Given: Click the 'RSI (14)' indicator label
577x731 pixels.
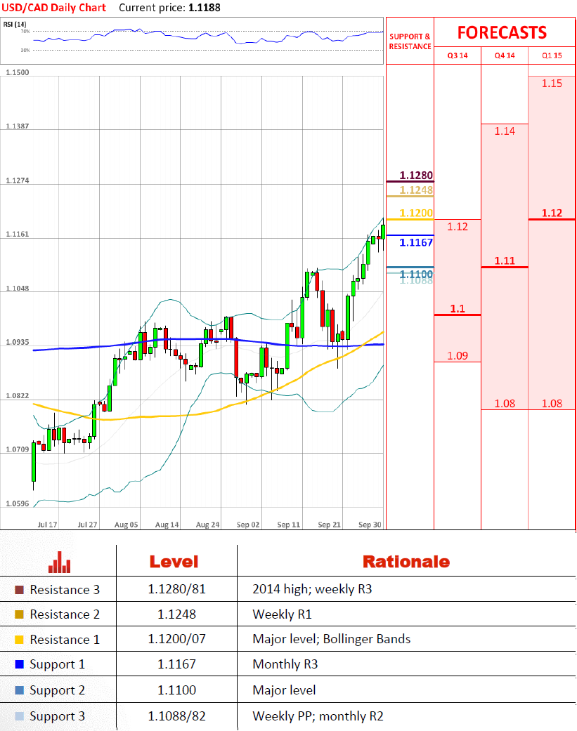Looking at the screenshot, I should (15, 25).
